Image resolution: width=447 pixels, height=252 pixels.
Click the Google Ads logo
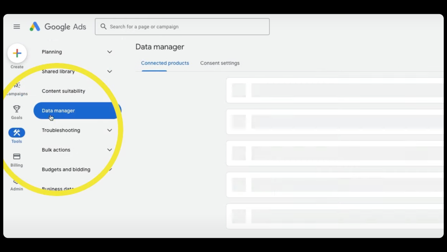(x=58, y=27)
